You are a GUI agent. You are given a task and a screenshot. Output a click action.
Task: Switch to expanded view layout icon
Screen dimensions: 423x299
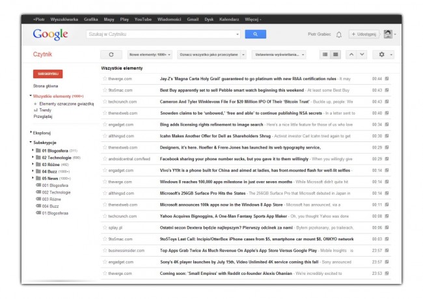click(335, 55)
